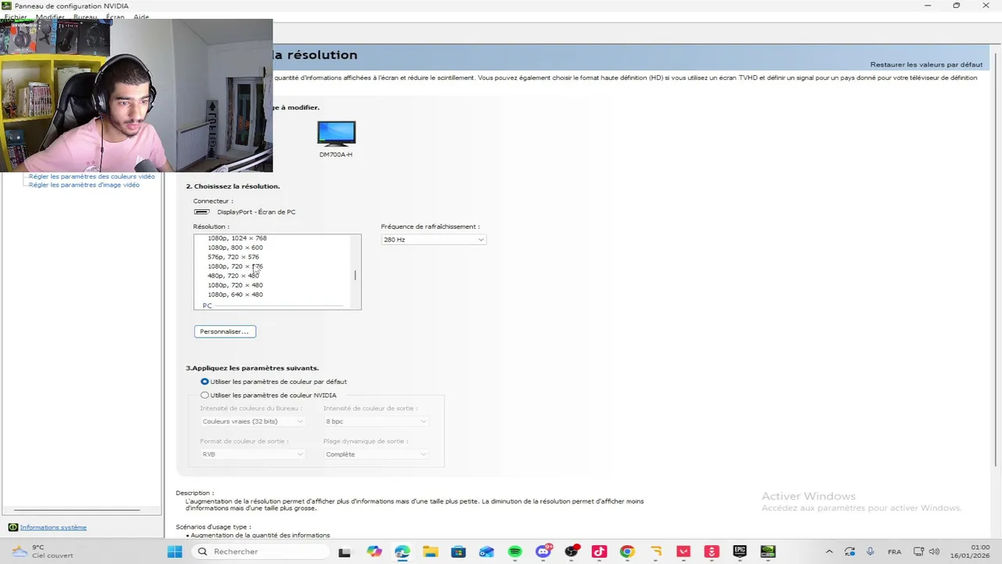Select resolution 1080p, 800 × 600
The height and width of the screenshot is (564, 1002).
tap(235, 248)
